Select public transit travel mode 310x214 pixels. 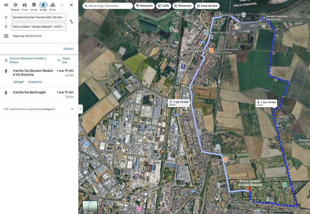click(34, 5)
